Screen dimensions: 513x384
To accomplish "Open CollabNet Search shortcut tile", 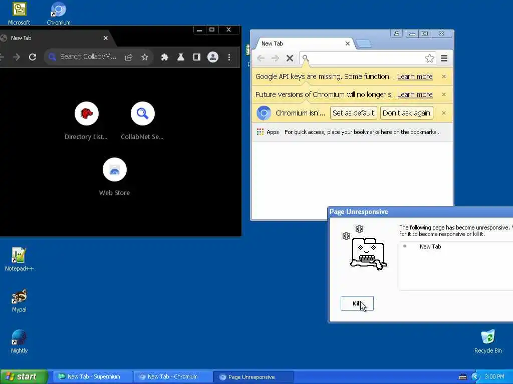I will (142, 121).
